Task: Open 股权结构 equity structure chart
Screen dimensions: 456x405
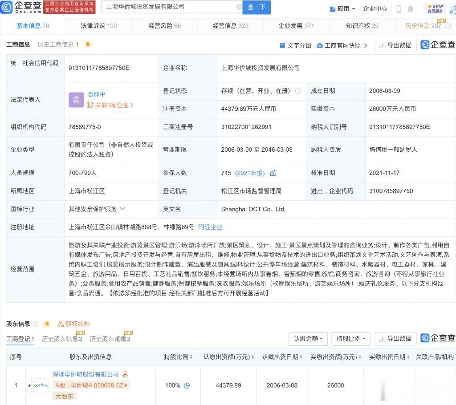Action: pyautogui.click(x=73, y=324)
